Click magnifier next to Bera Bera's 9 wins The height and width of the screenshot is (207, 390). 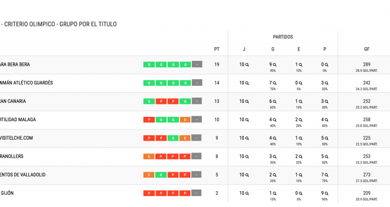(274, 65)
